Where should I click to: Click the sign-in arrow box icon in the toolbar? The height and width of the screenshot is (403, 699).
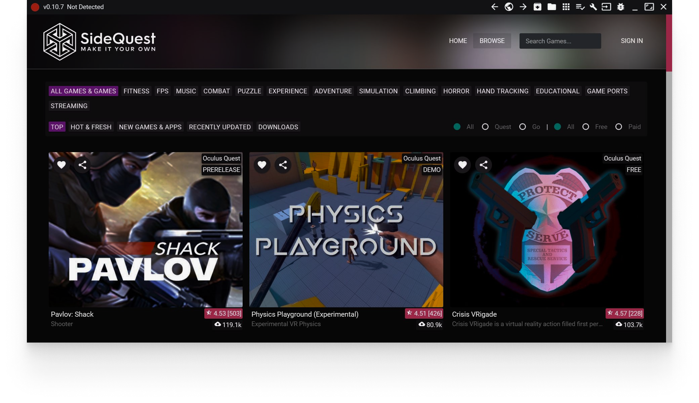click(606, 7)
